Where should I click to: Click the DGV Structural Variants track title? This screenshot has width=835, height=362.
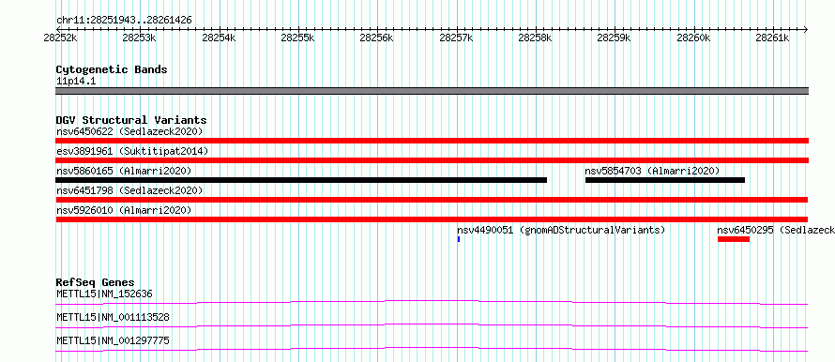[131, 120]
